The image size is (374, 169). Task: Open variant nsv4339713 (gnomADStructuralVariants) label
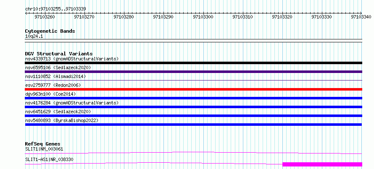click(x=72, y=59)
